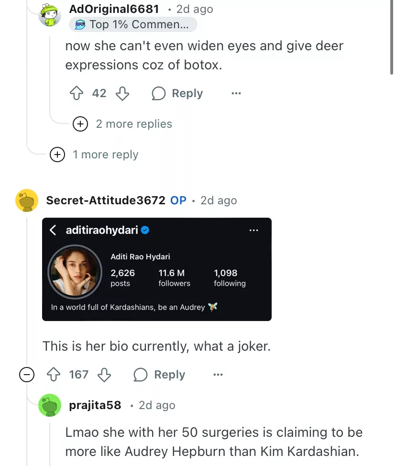Reply to AdOriginal6681's comment
The width and height of the screenshot is (396, 466).
pos(177,93)
